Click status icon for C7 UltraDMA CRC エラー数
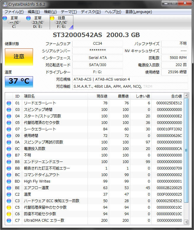This screenshot has height=230, width=194. point(9,221)
